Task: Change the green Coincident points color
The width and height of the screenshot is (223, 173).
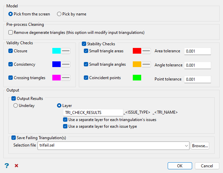Action: [137, 78]
